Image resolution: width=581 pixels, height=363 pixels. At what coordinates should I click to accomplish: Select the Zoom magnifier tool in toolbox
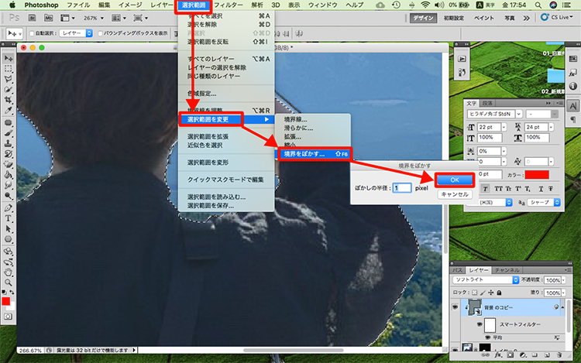9,283
